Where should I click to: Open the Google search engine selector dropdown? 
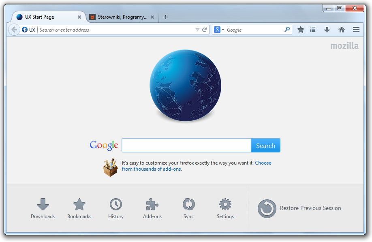click(219, 30)
